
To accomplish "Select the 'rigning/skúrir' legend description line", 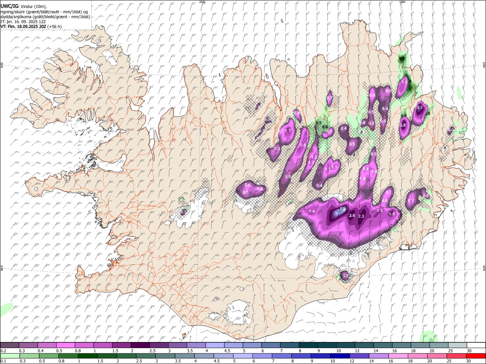I will point(44,12).
